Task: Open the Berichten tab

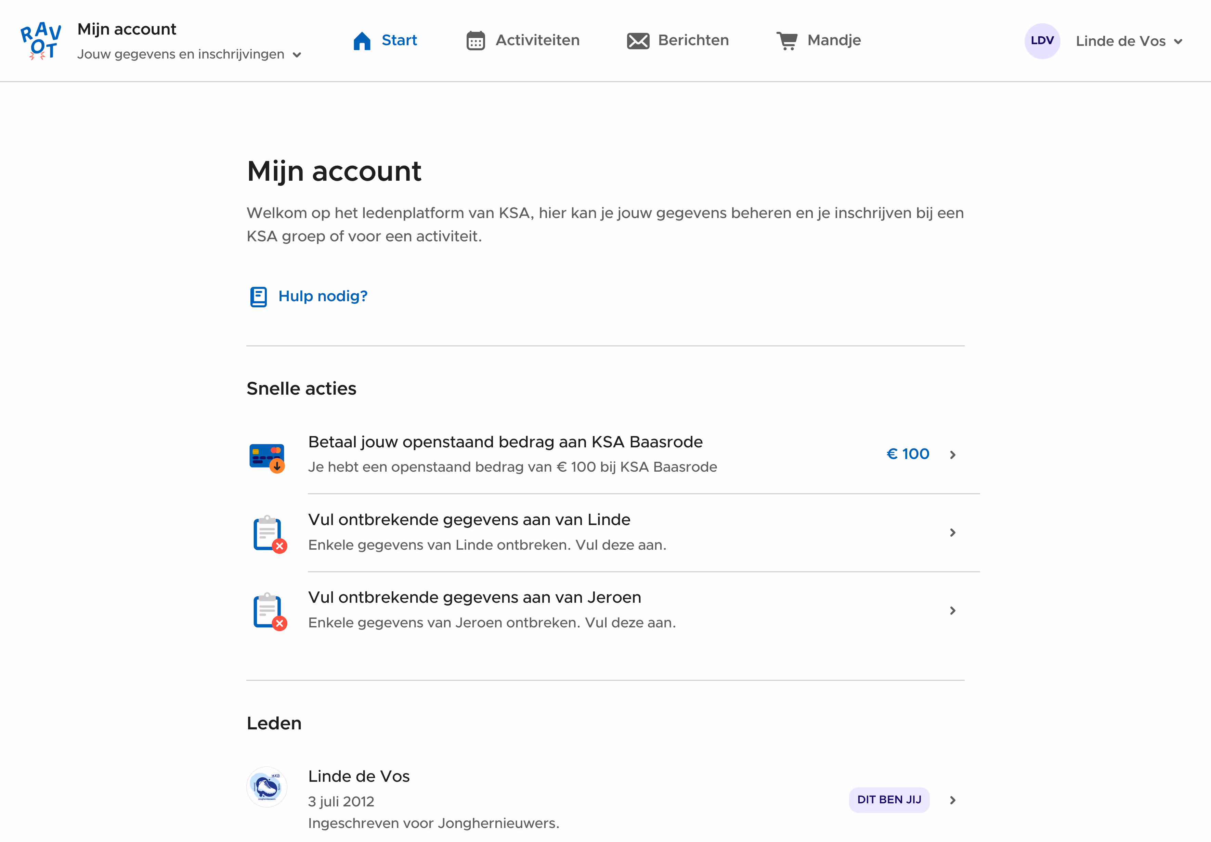Action: (693, 40)
